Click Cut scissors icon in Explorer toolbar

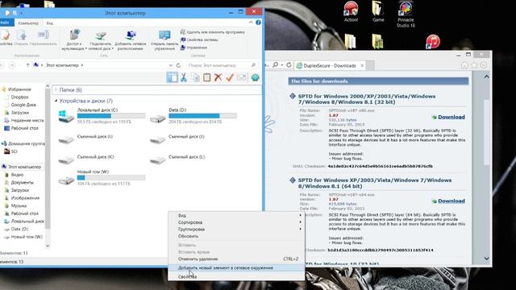tap(184, 77)
